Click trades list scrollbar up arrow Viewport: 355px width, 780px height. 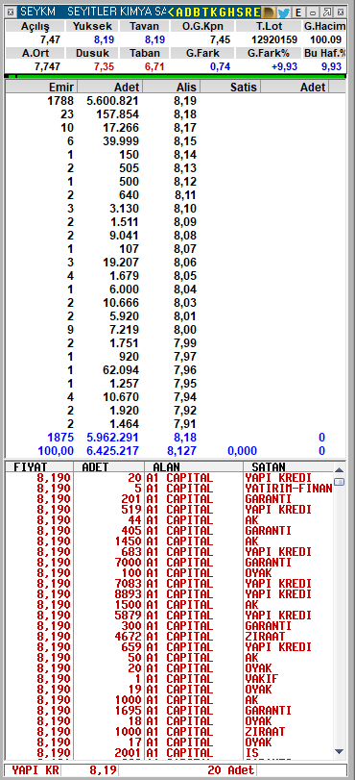339,470
